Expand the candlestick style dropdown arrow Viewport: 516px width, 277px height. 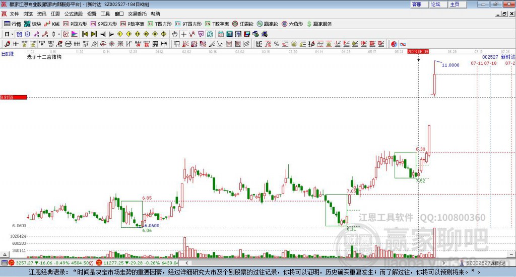pyautogui.click(x=58, y=34)
